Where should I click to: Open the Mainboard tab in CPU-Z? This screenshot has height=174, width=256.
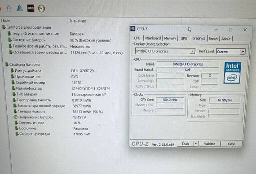[153, 38]
